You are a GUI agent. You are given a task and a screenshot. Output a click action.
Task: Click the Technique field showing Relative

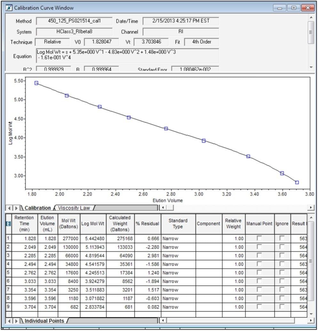tap(52, 42)
